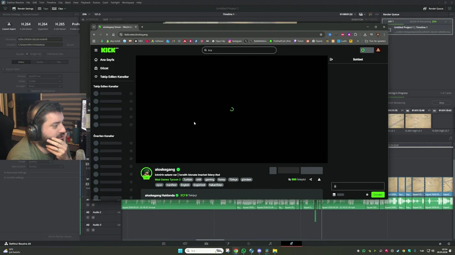Mute the Audio 3 track

click(93, 230)
